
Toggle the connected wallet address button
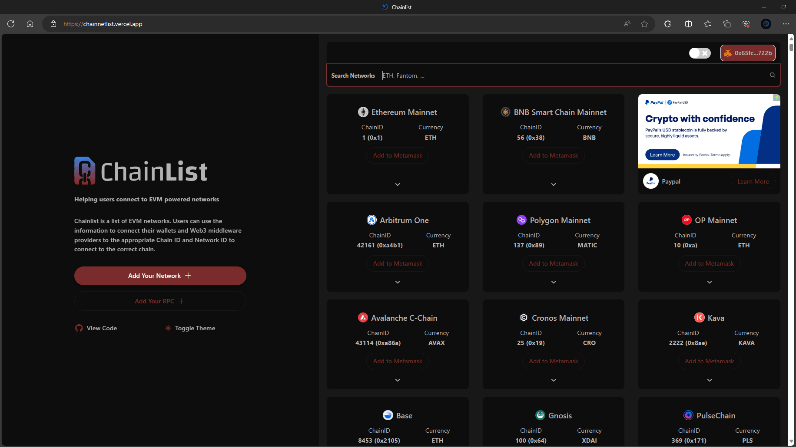click(x=748, y=53)
